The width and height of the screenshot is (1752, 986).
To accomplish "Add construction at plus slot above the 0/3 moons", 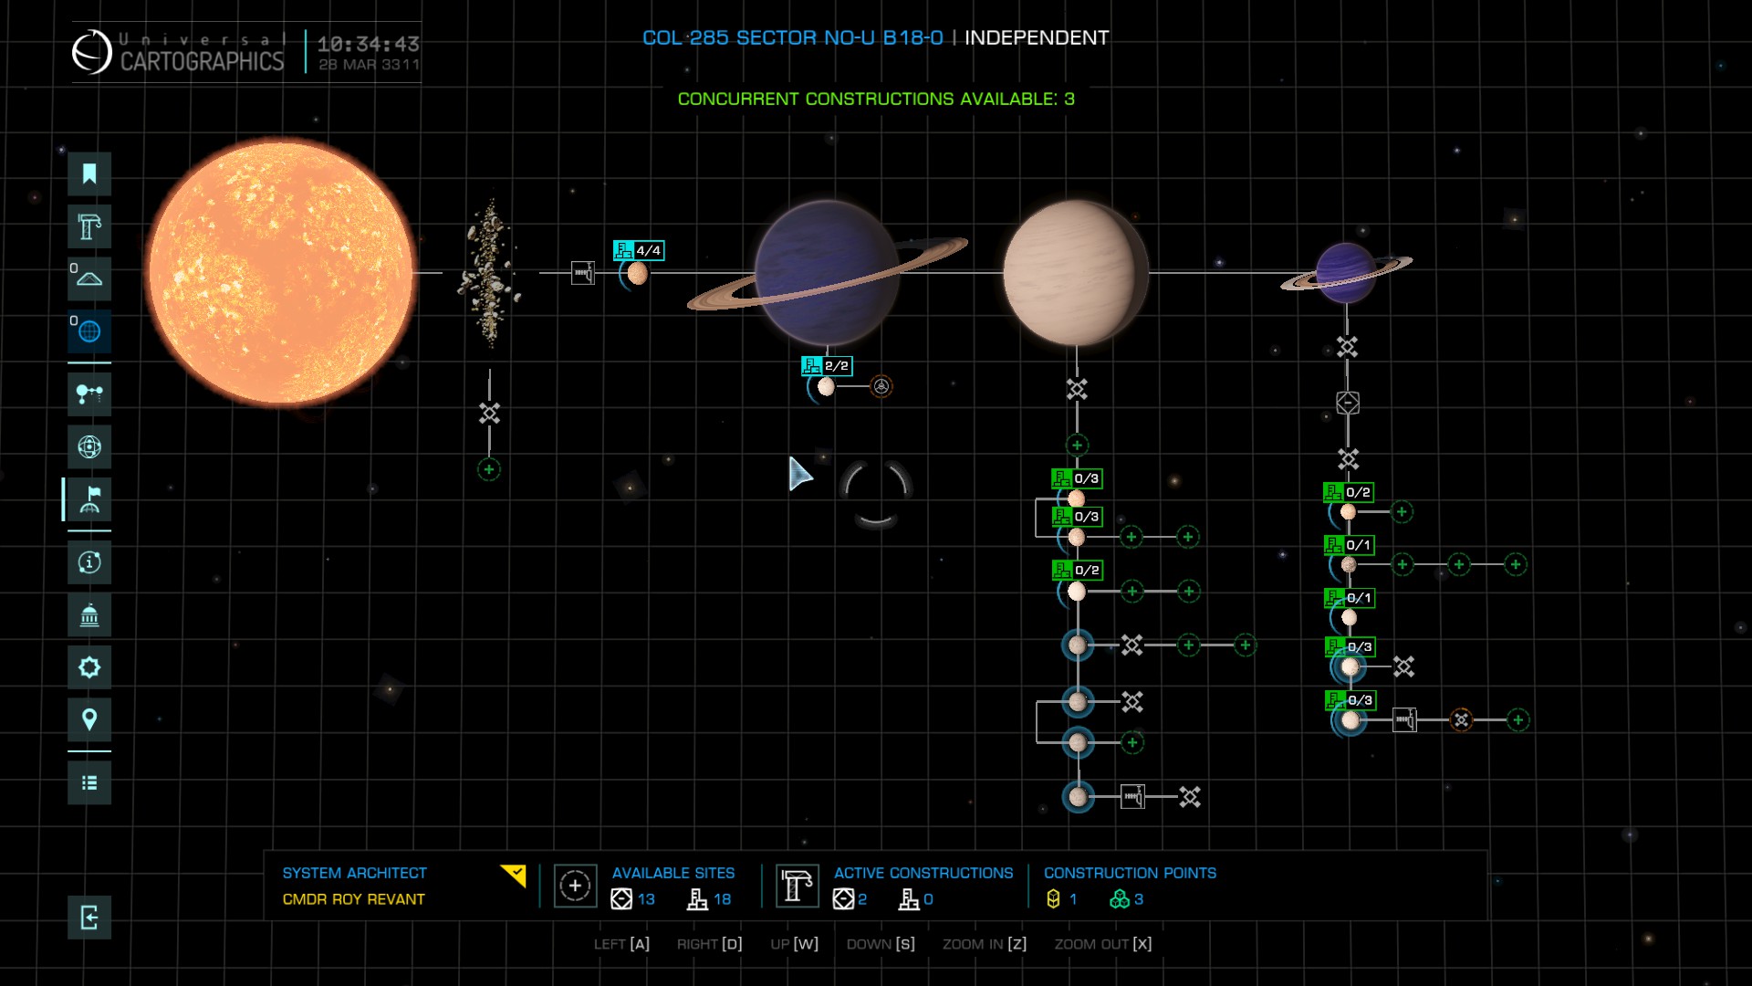I will [x=1077, y=446].
